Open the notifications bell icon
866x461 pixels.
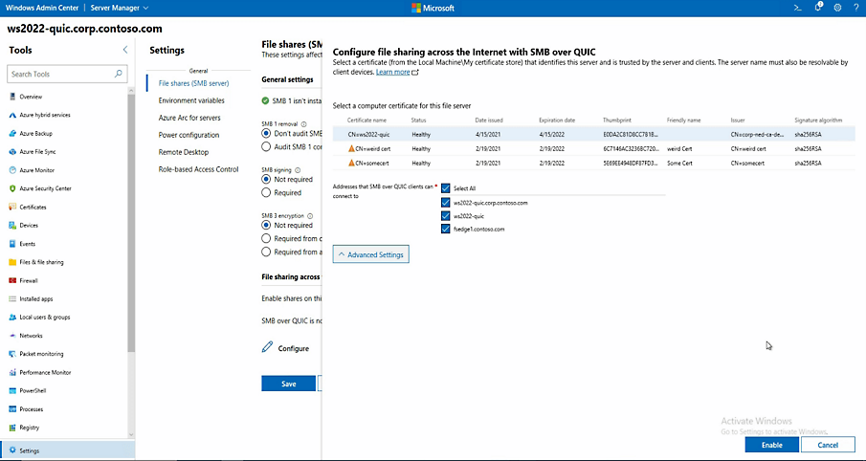click(x=818, y=8)
